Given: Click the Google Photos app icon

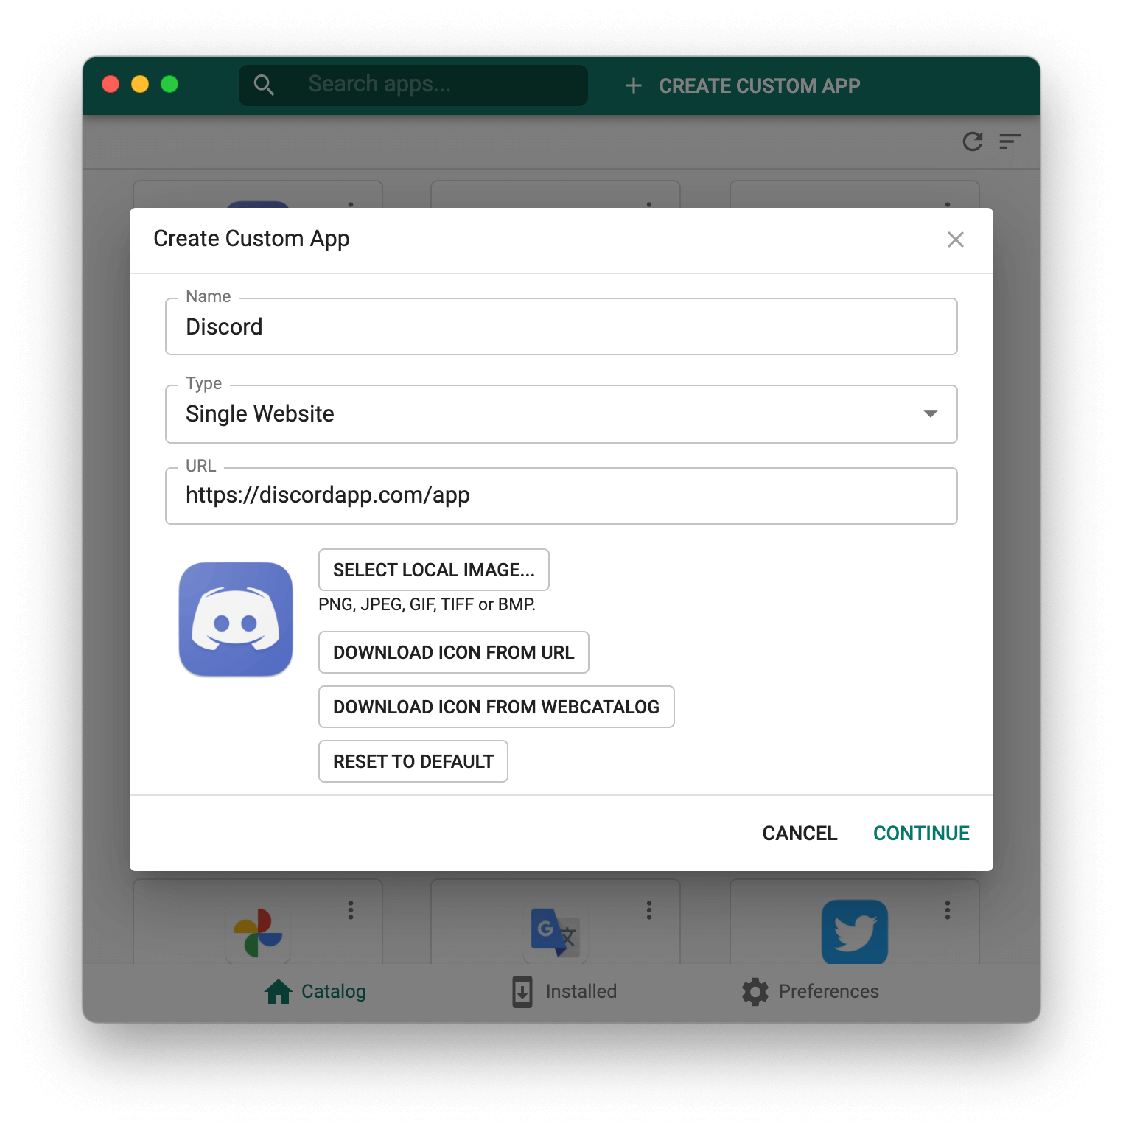Looking at the screenshot, I should pyautogui.click(x=258, y=933).
